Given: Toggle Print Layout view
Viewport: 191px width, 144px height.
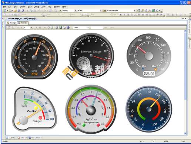Looking at the screenshot, I should tap(60, 27).
